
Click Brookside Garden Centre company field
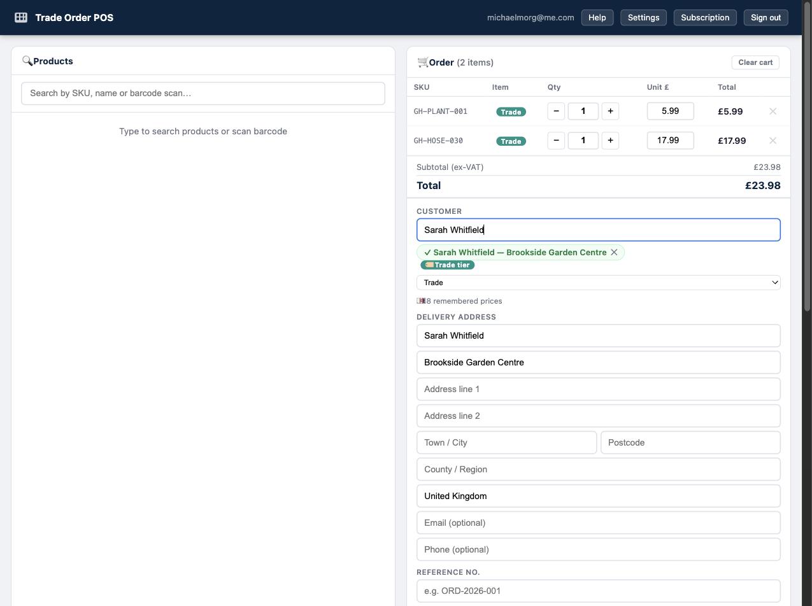click(599, 362)
